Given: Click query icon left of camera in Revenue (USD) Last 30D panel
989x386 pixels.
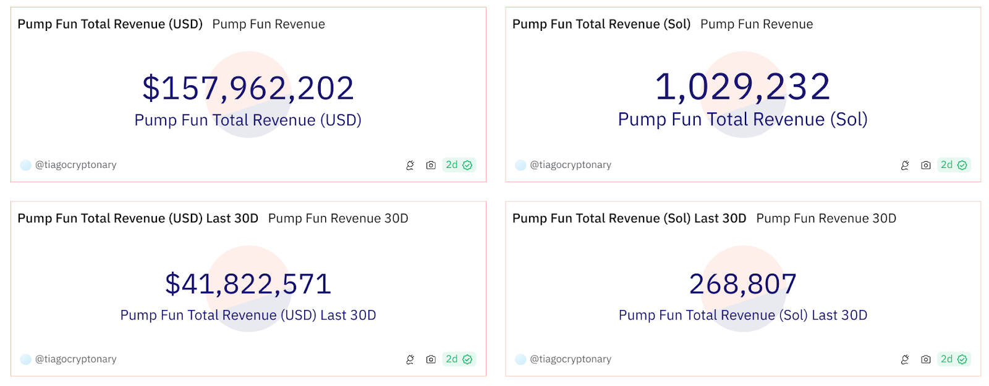Looking at the screenshot, I should coord(410,359).
